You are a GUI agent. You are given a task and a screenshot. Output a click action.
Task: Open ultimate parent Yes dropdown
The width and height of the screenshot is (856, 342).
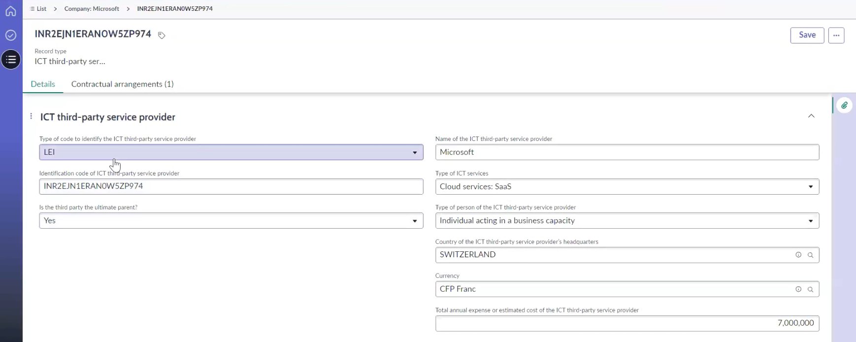pyautogui.click(x=231, y=221)
